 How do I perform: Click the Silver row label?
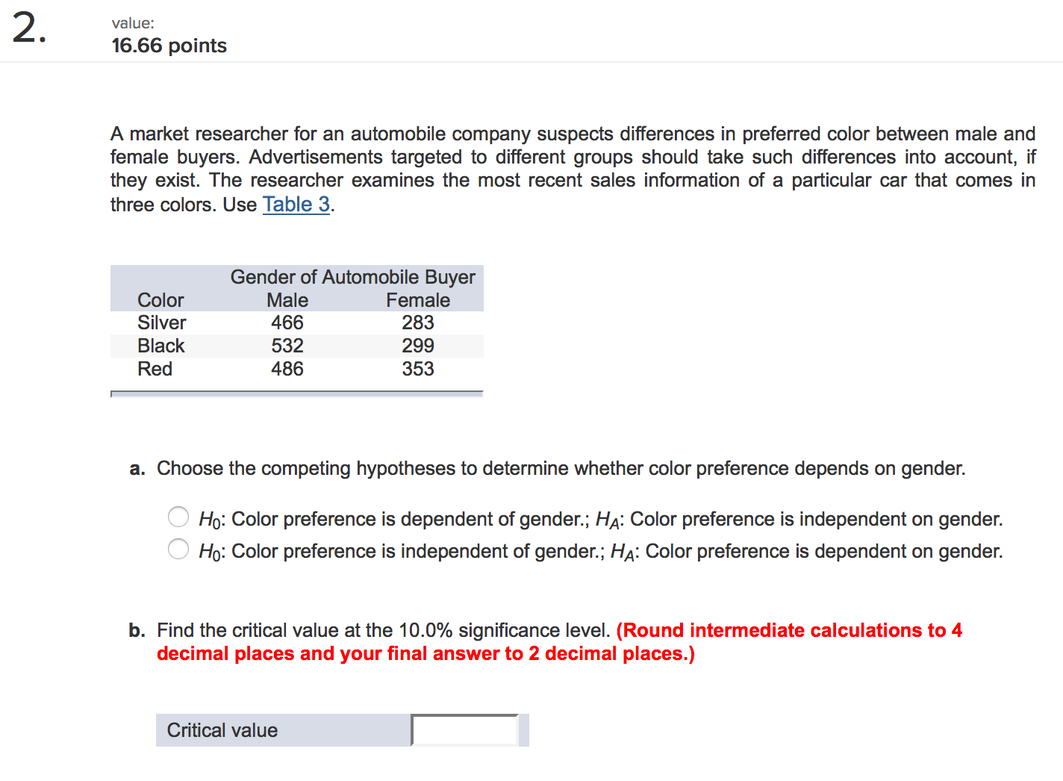click(x=162, y=323)
